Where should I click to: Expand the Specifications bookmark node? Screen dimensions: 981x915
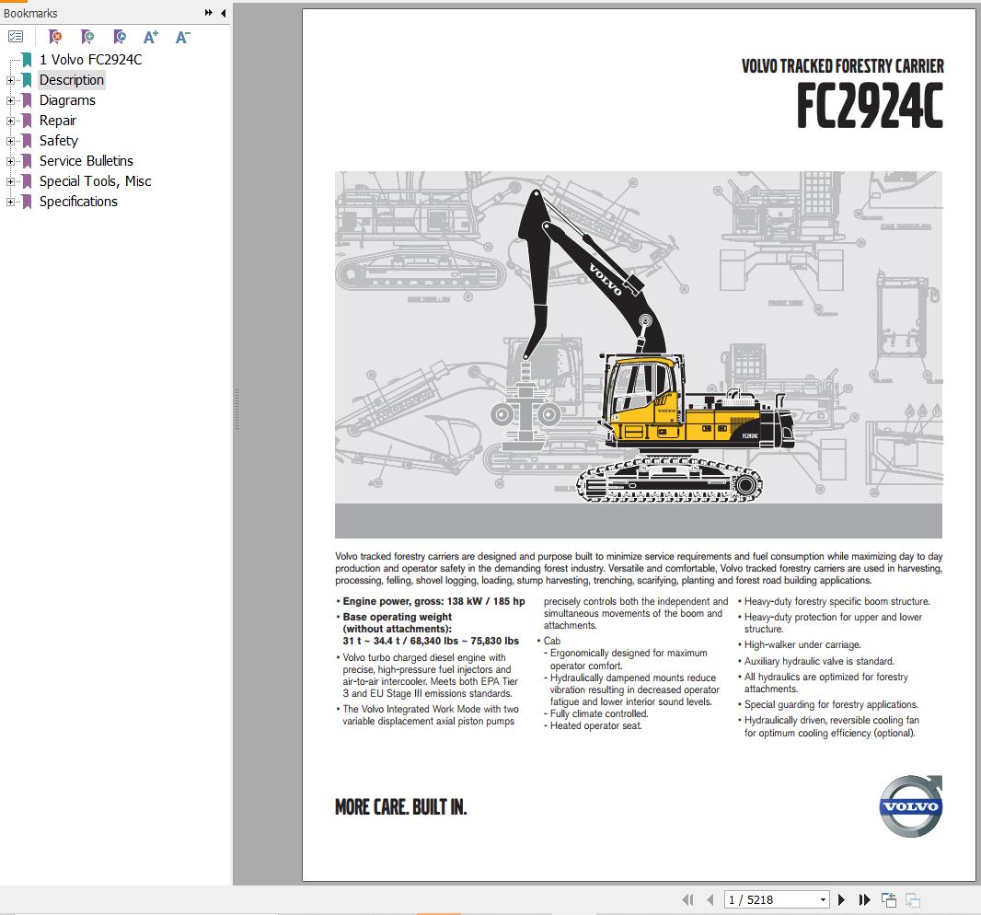[10, 202]
